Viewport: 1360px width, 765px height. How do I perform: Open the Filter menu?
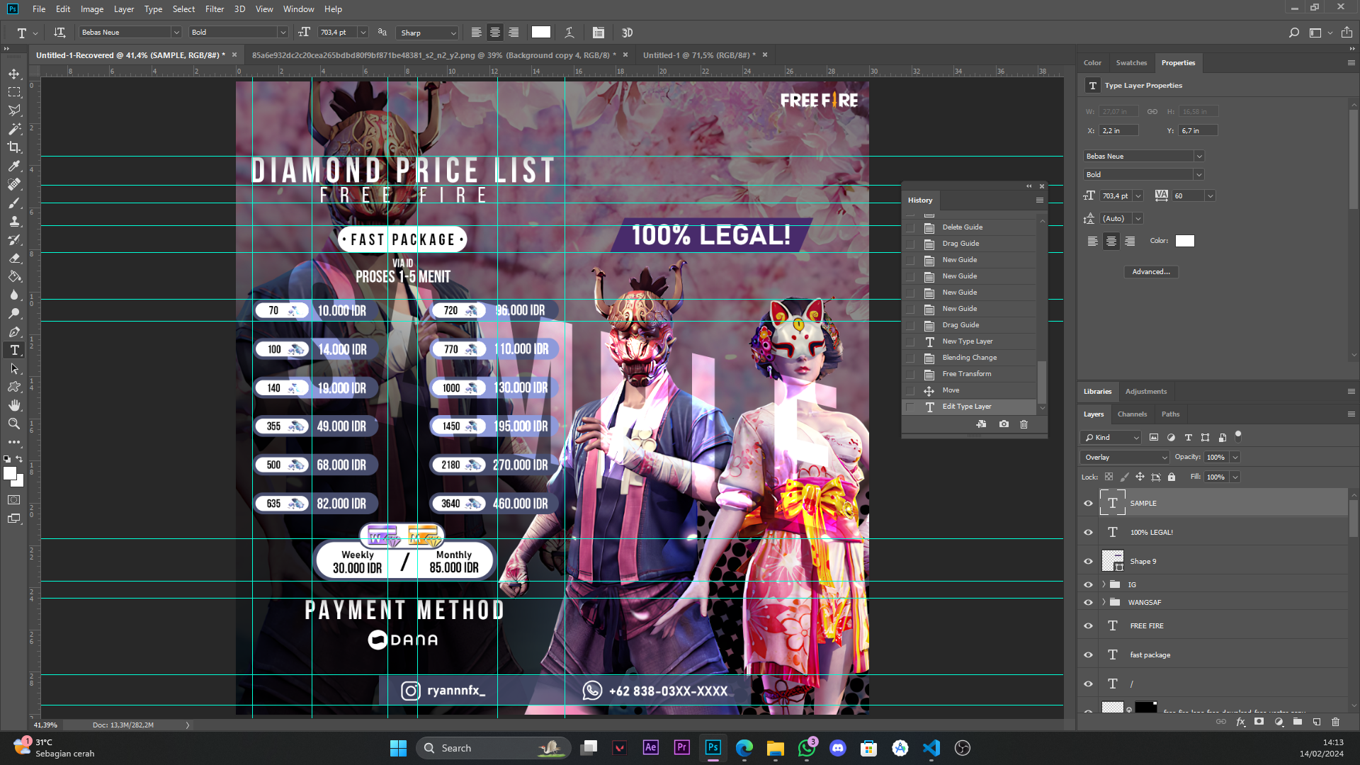[x=214, y=9]
